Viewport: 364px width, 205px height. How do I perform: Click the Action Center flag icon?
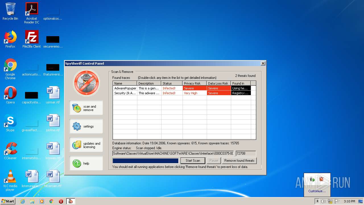(337, 201)
